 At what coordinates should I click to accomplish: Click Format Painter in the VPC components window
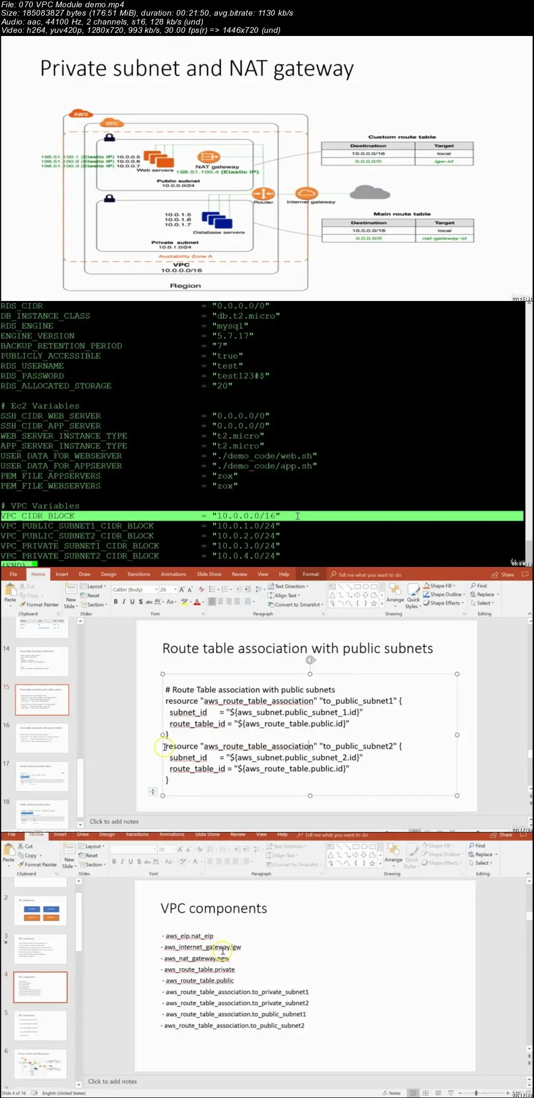(38, 864)
